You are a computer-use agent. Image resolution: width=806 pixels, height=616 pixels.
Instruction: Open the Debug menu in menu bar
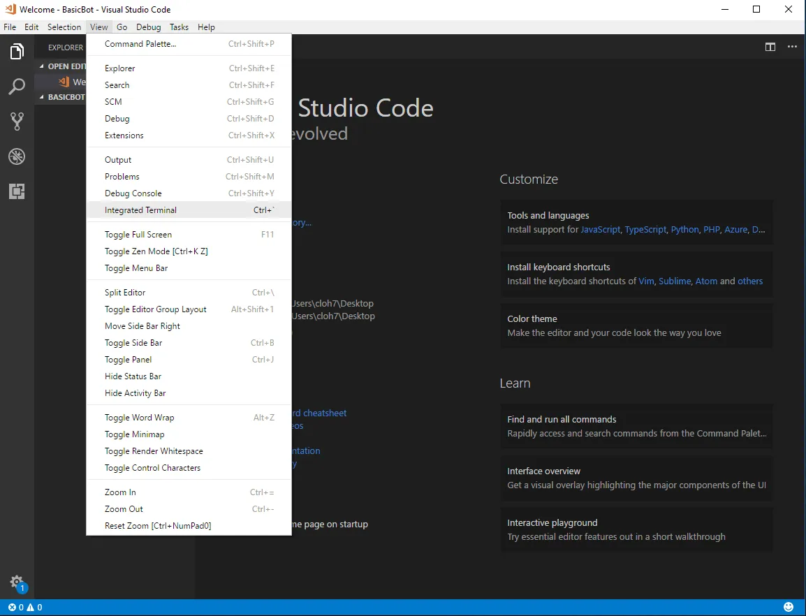pyautogui.click(x=148, y=27)
